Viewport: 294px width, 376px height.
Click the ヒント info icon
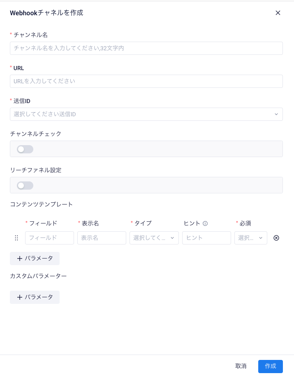(205, 223)
